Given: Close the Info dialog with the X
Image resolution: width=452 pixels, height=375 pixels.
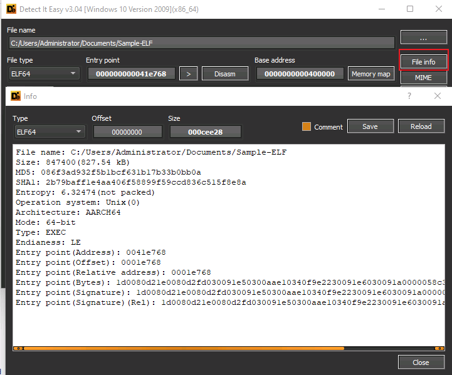Looking at the screenshot, I should [438, 96].
